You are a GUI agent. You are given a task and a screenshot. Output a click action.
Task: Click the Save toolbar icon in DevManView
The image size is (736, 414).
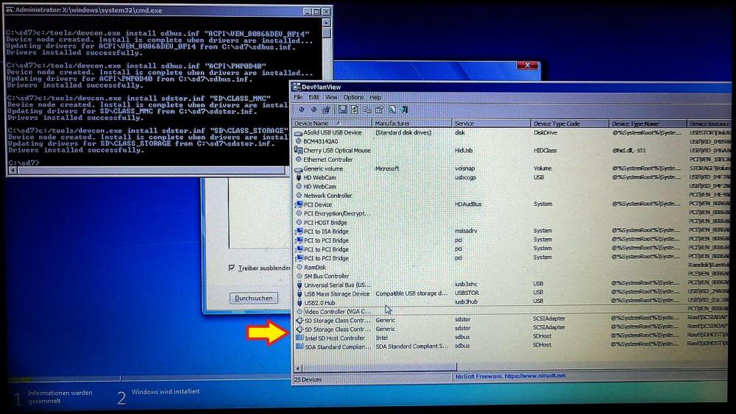click(342, 110)
